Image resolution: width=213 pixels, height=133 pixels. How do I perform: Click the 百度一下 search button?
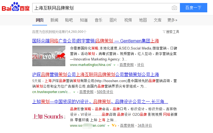click(193, 8)
